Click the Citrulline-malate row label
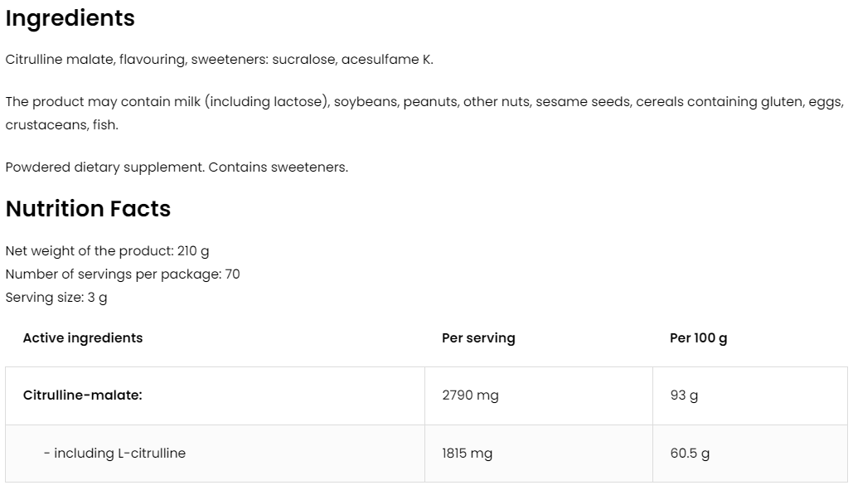 83,395
